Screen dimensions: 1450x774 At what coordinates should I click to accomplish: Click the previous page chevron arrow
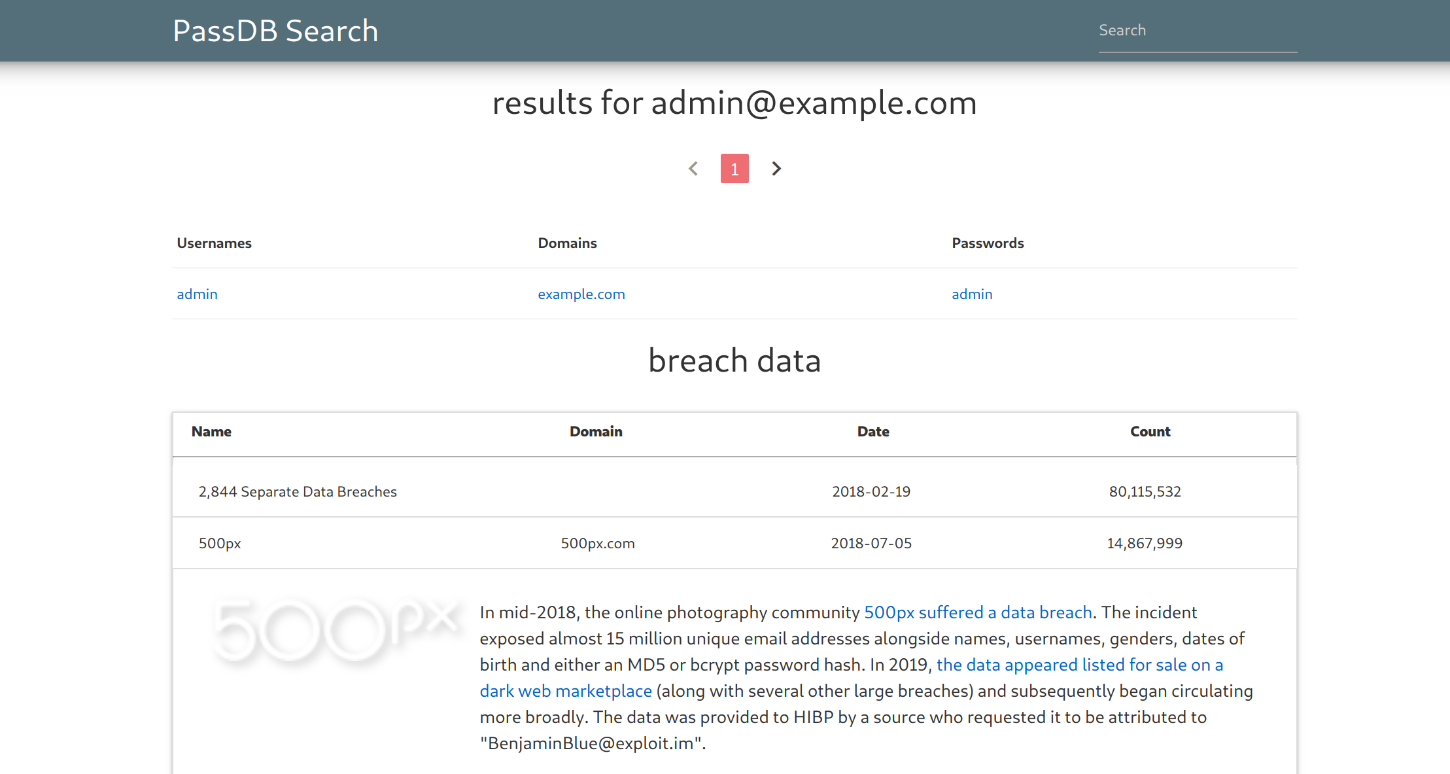693,169
